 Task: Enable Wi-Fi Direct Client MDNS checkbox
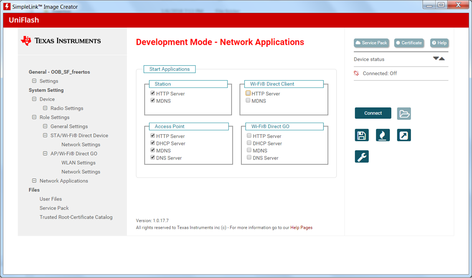248,100
